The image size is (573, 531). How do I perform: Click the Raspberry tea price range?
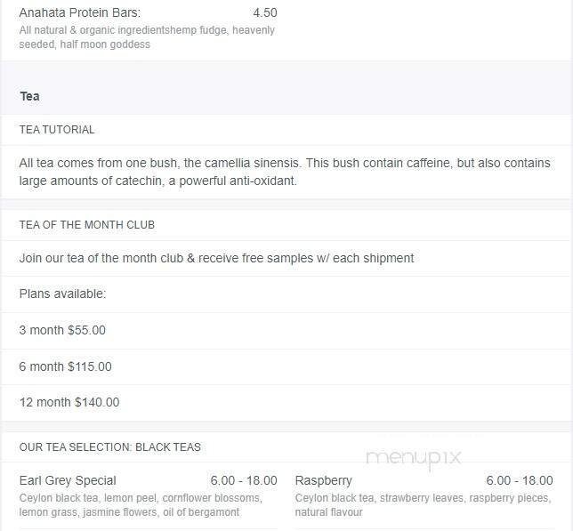[x=520, y=481]
